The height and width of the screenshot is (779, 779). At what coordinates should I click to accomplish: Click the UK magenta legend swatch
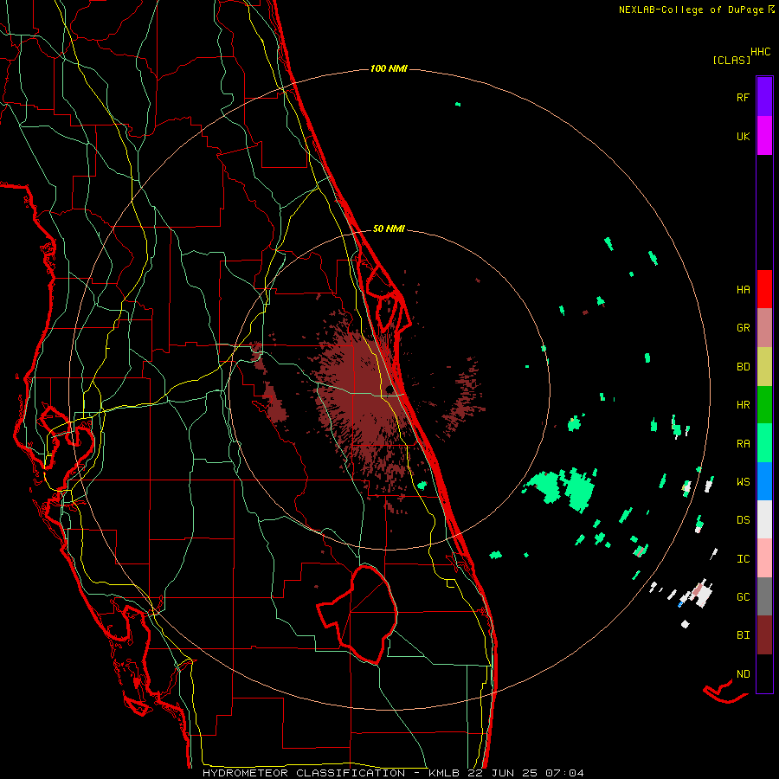pos(764,136)
